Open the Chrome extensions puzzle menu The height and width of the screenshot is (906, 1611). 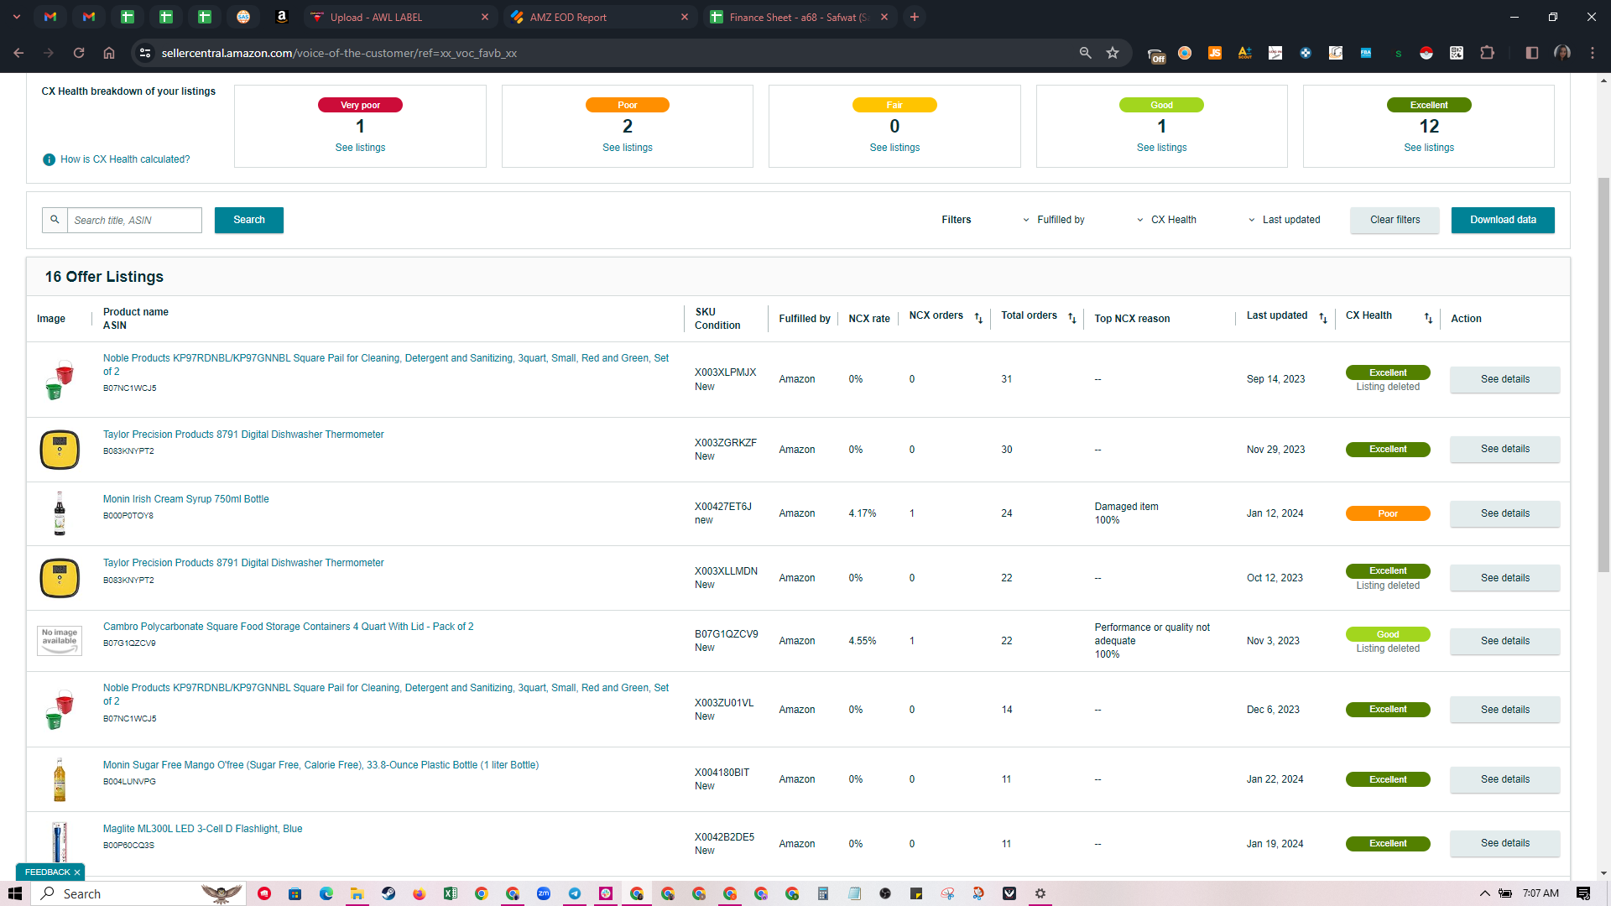click(x=1487, y=53)
